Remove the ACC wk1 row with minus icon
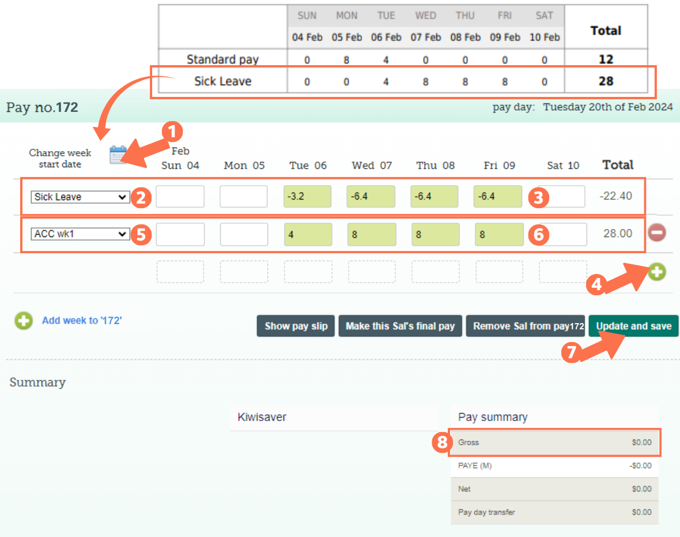The height and width of the screenshot is (537, 680). [656, 233]
